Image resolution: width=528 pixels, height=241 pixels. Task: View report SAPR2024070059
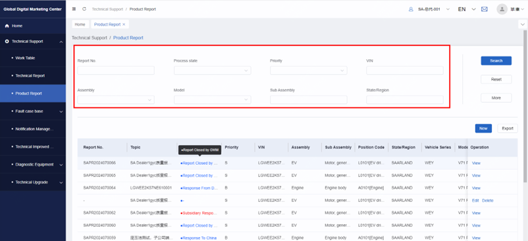tap(476, 238)
